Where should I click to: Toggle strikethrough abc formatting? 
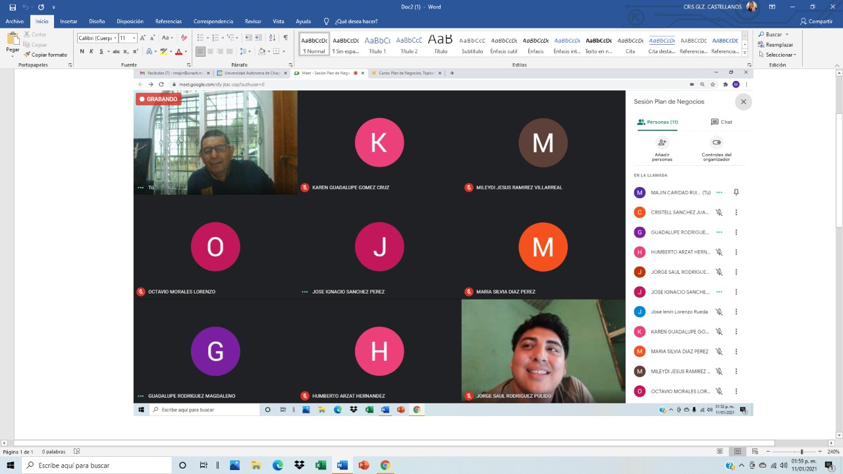tap(116, 51)
